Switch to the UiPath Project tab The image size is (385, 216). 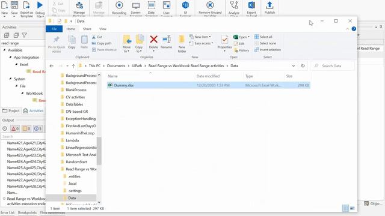coord(11,111)
